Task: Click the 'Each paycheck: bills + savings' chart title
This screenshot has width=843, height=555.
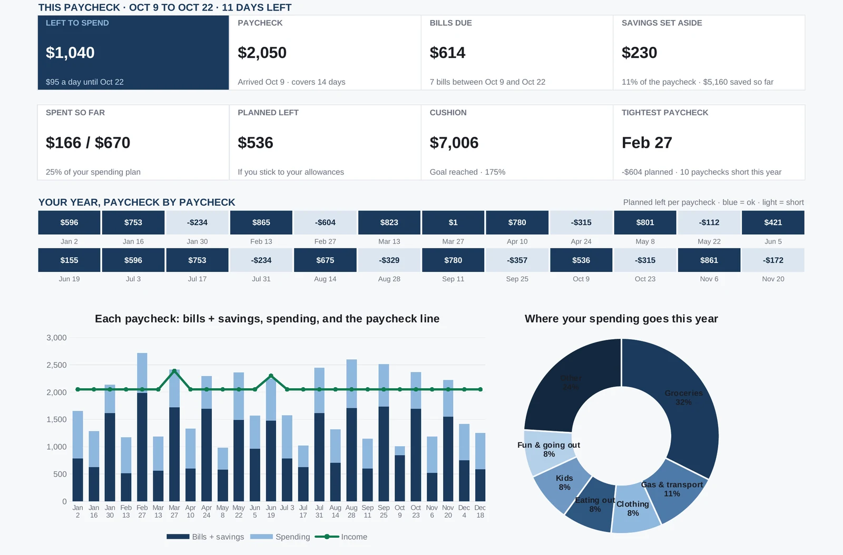Action: (267, 319)
